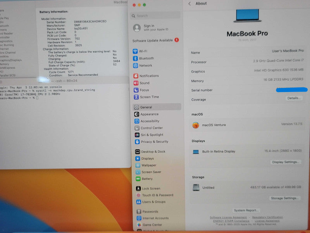The width and height of the screenshot is (310, 233).
Task: Open Regulatory Certification link
Action: point(267,217)
